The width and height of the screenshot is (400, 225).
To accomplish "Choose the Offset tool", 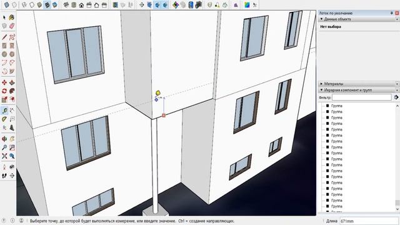I will click(x=12, y=99).
